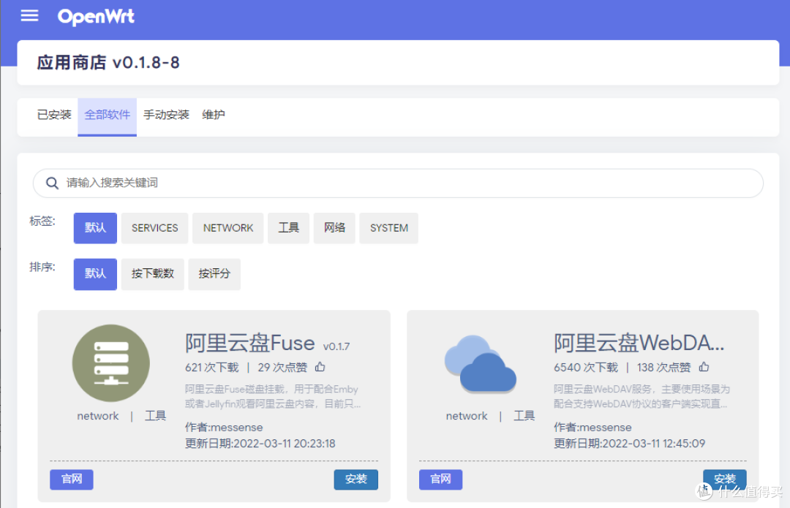Sort apps by 按评分
Screen dimensions: 790x508
pyautogui.click(x=214, y=274)
